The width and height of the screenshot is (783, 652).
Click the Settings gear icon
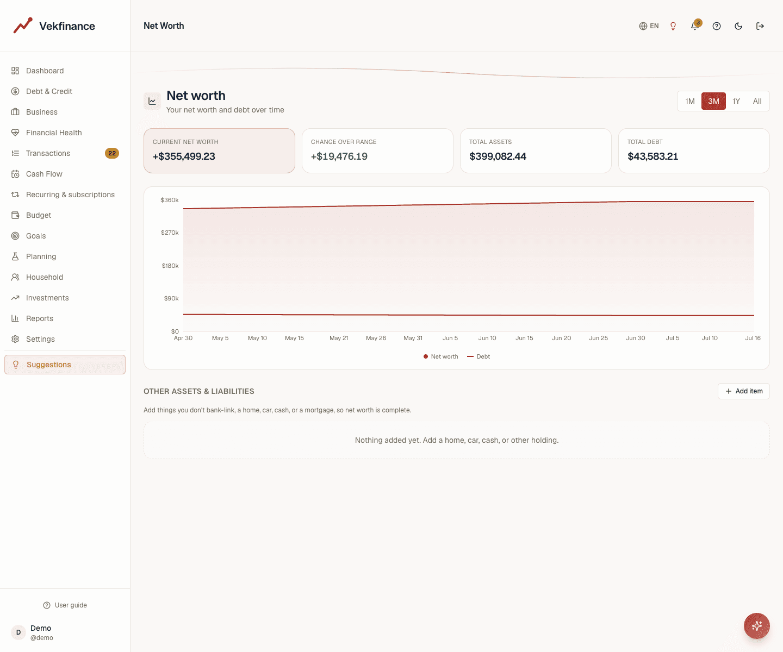coord(15,339)
